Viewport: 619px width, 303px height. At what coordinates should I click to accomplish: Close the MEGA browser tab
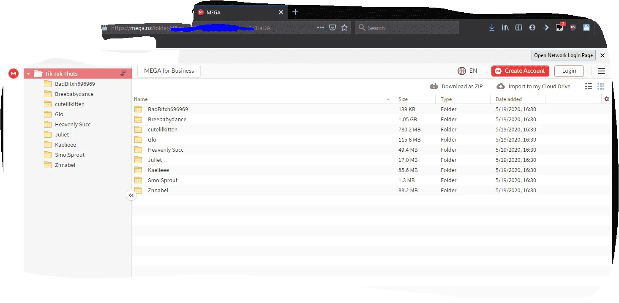[x=281, y=12]
